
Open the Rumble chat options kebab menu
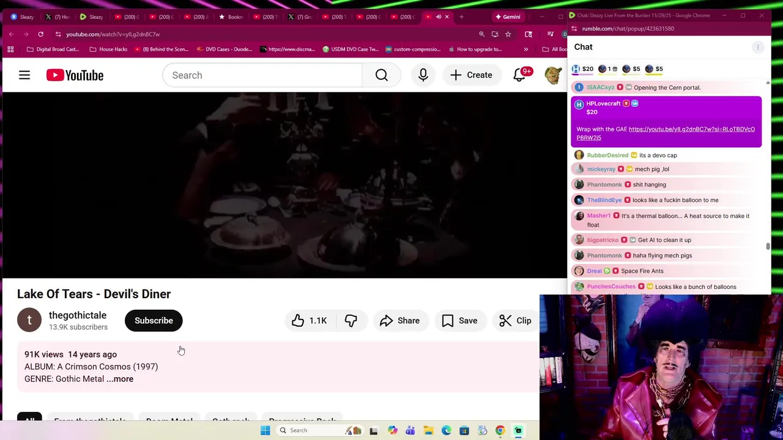tap(758, 47)
